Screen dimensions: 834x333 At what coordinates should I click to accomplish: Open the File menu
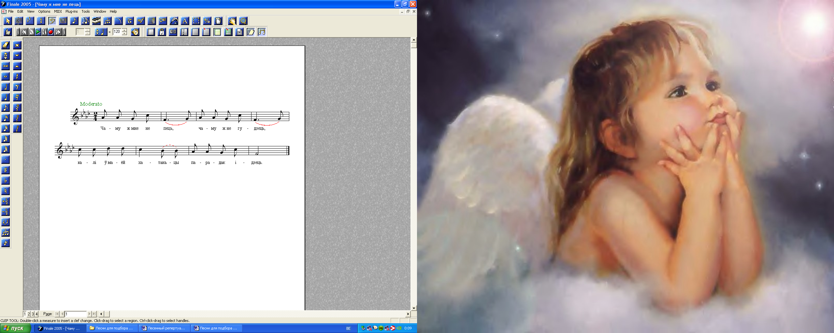(x=11, y=11)
